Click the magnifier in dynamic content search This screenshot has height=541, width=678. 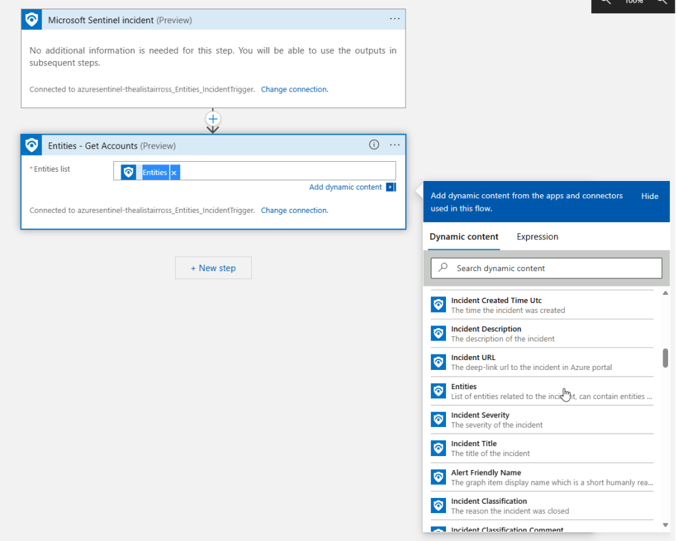[x=444, y=268]
